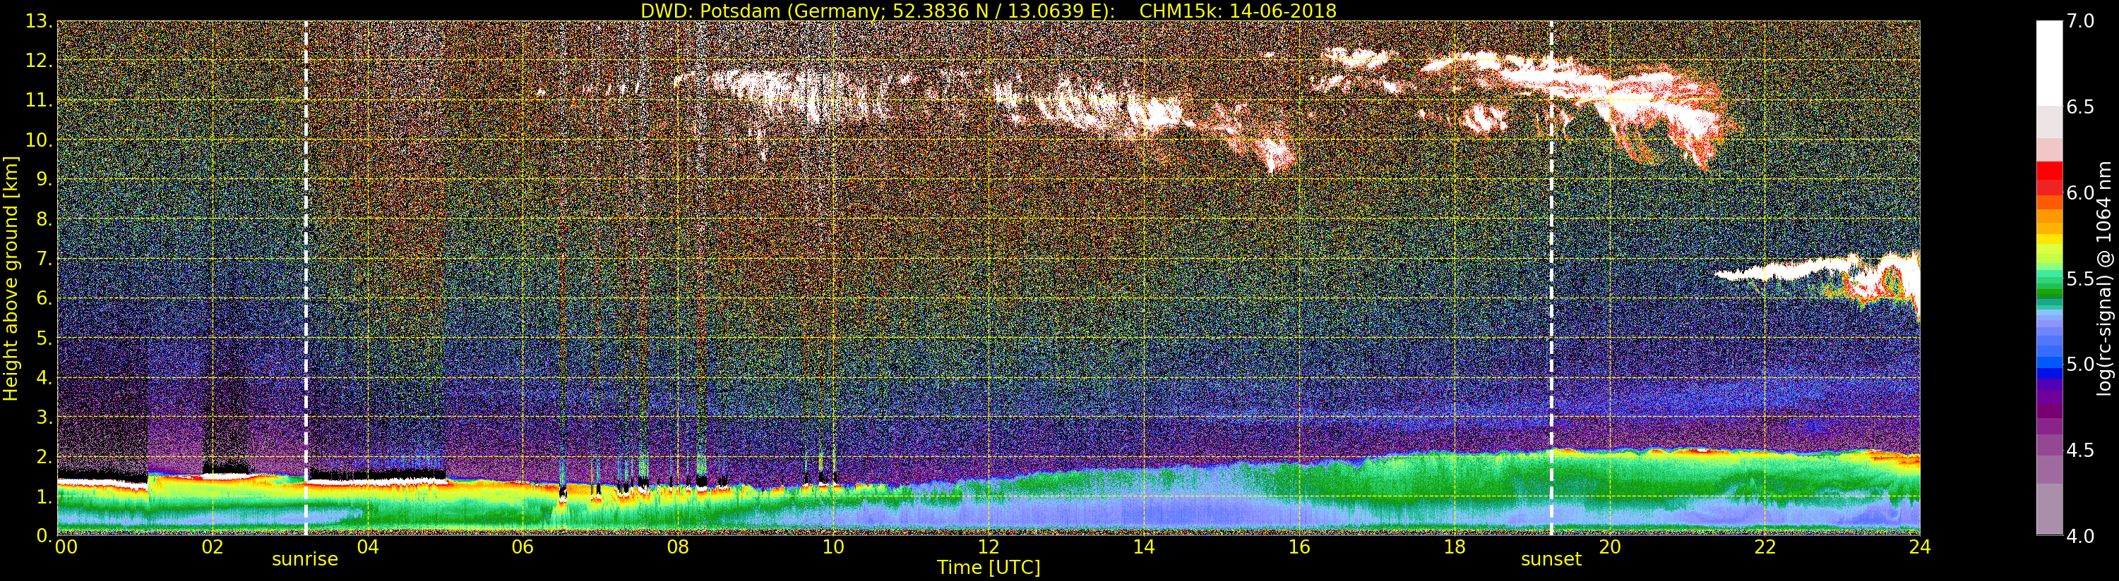This screenshot has width=2119, height=581.
Task: Click the time tick label '20'
Action: (1609, 547)
